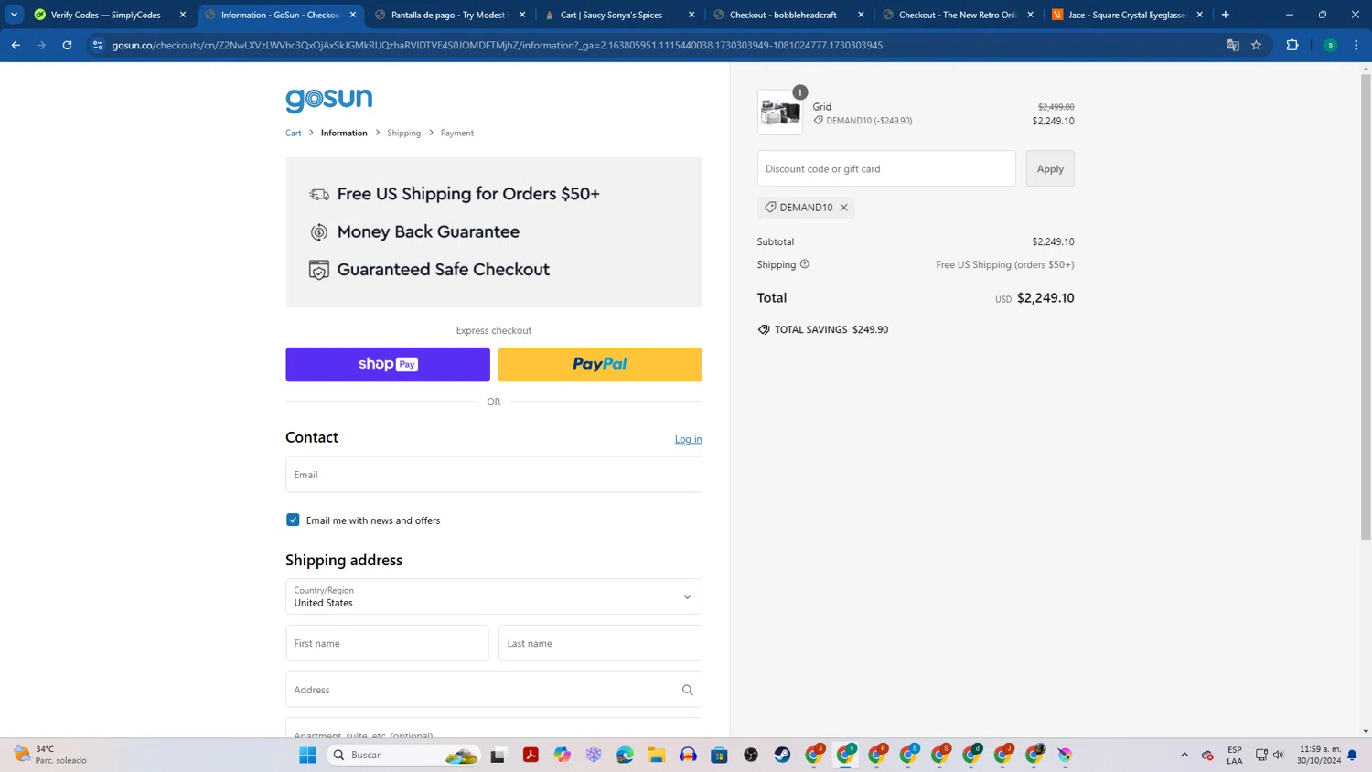Open the weather widget in taskbar
Image resolution: width=1372 pixels, height=772 pixels.
click(51, 755)
